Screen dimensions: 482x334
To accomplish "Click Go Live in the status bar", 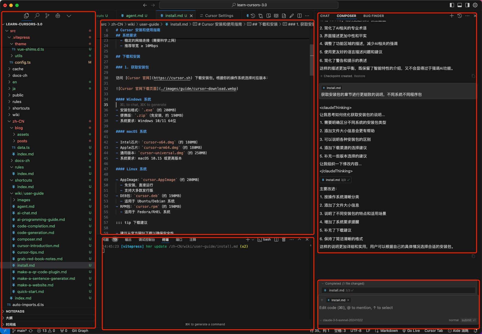I will [411, 331].
